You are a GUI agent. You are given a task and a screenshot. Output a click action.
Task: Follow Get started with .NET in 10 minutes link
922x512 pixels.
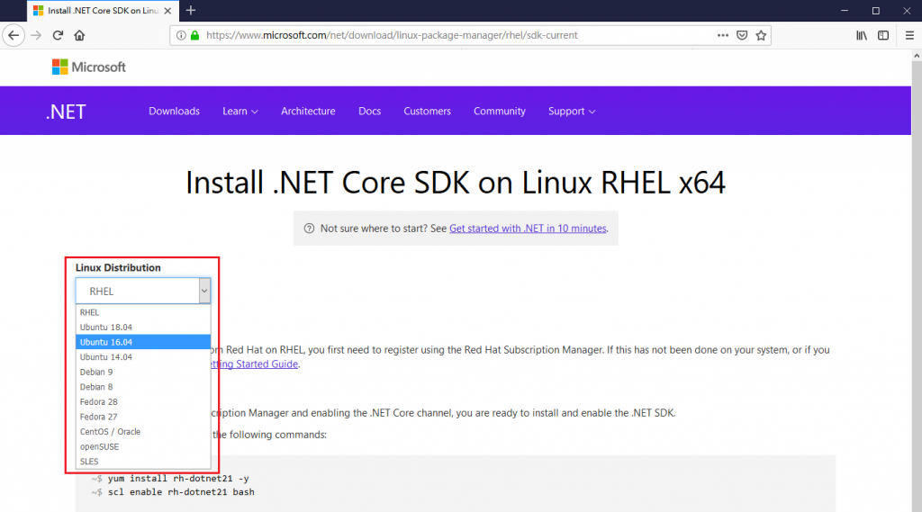pos(528,228)
